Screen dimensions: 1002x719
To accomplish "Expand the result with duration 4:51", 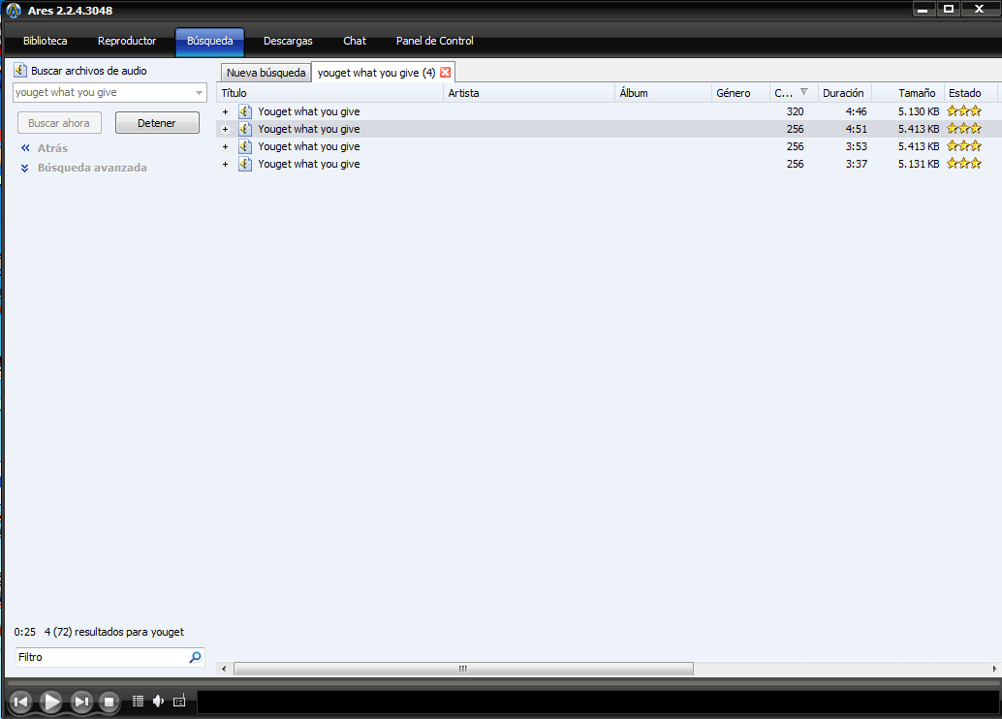I will point(225,129).
